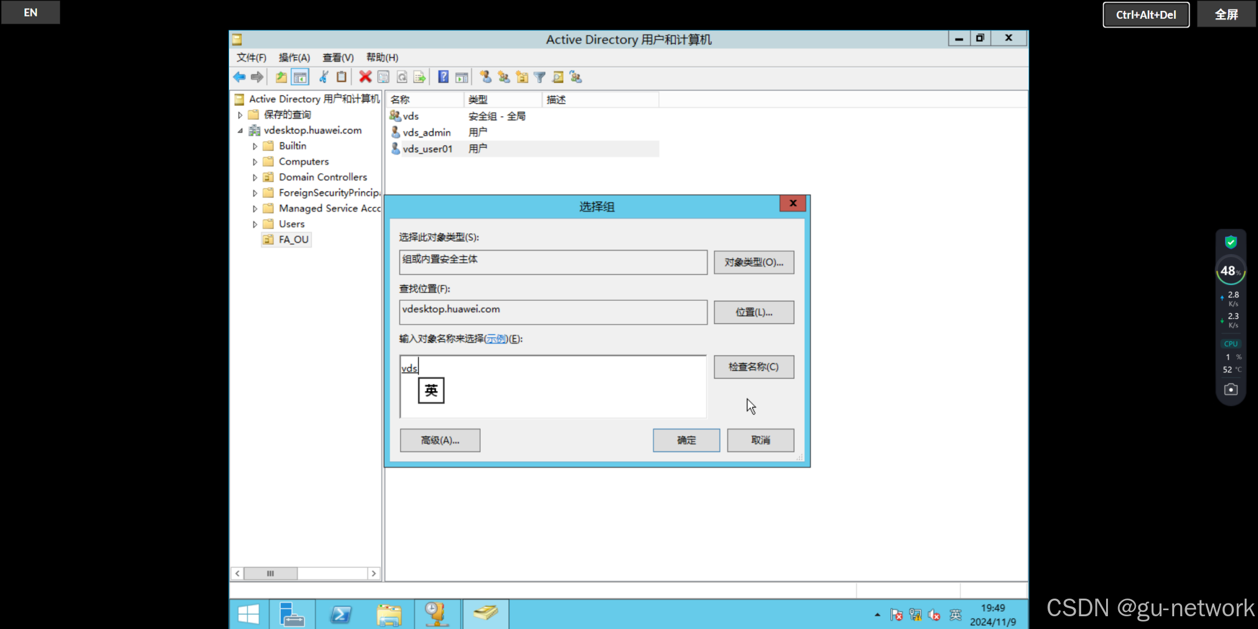Sort by the 名称 column header

click(x=425, y=100)
